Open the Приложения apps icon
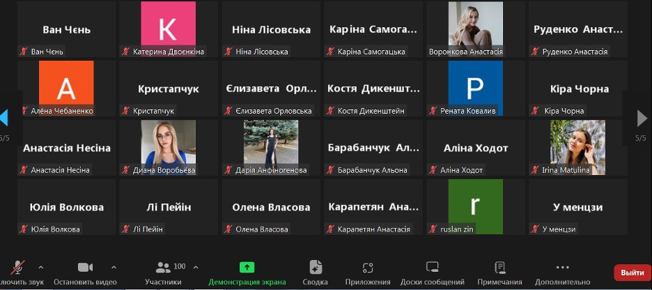This screenshot has width=652, height=290. pos(368,267)
